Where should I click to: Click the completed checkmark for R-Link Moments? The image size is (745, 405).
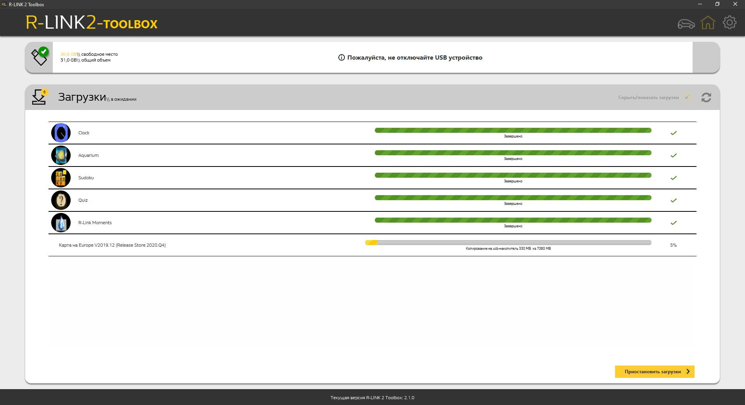point(674,223)
